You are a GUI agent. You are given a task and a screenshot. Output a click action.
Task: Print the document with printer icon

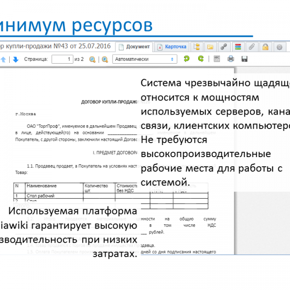pyautogui.click(x=231, y=59)
